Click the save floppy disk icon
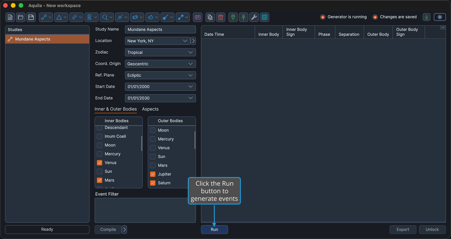The image size is (451, 239). 31,17
